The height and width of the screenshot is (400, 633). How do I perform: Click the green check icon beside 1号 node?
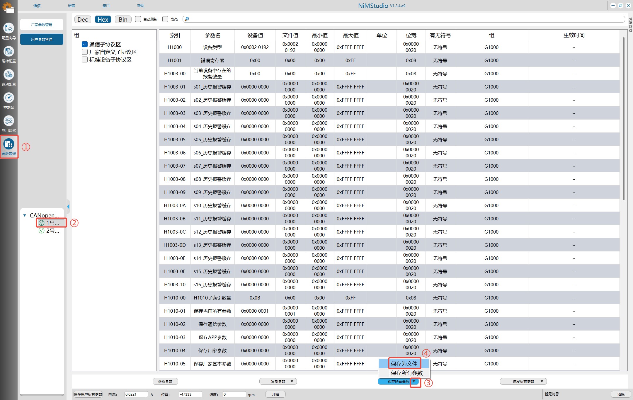(42, 223)
